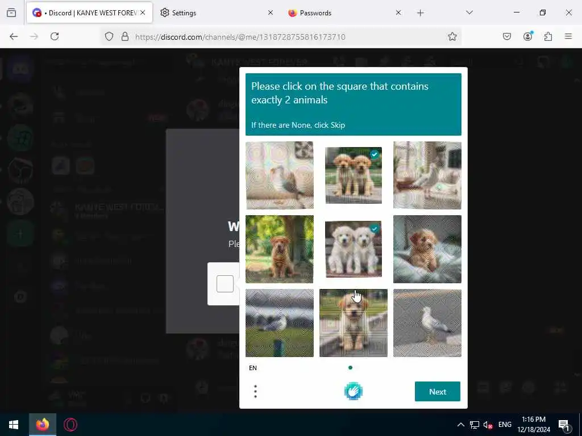The height and width of the screenshot is (436, 582).
Task: Click the muted volume tray icon
Action: (x=488, y=425)
